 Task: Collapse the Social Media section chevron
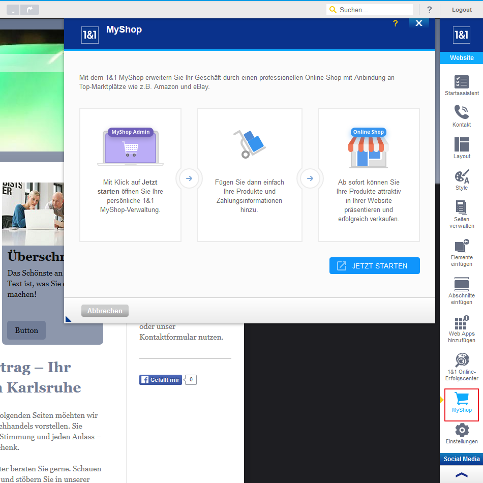coord(462,475)
